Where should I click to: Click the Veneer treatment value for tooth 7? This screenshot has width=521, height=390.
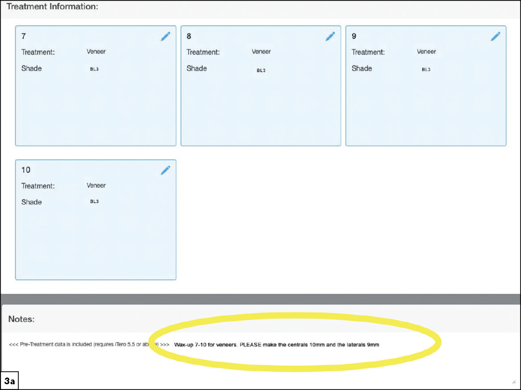(x=96, y=52)
